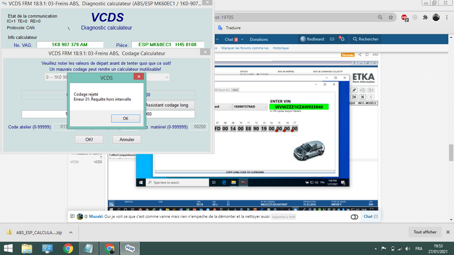This screenshot has width=454, height=255.
Task: Open the Chrome profile avatar
Action: (436, 18)
